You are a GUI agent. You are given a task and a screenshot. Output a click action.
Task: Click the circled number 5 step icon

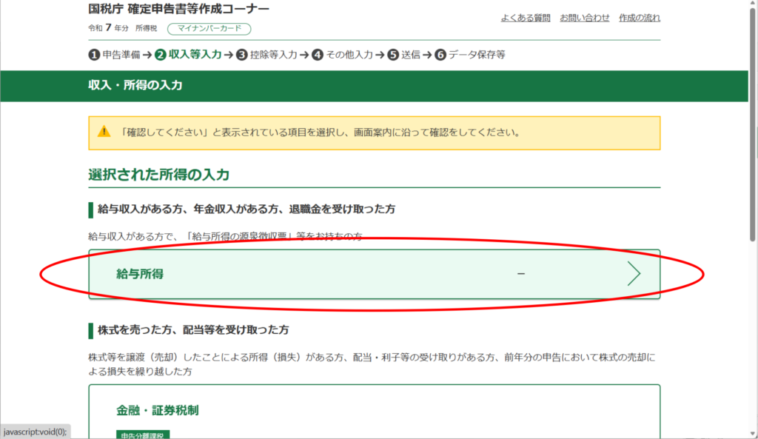point(393,55)
